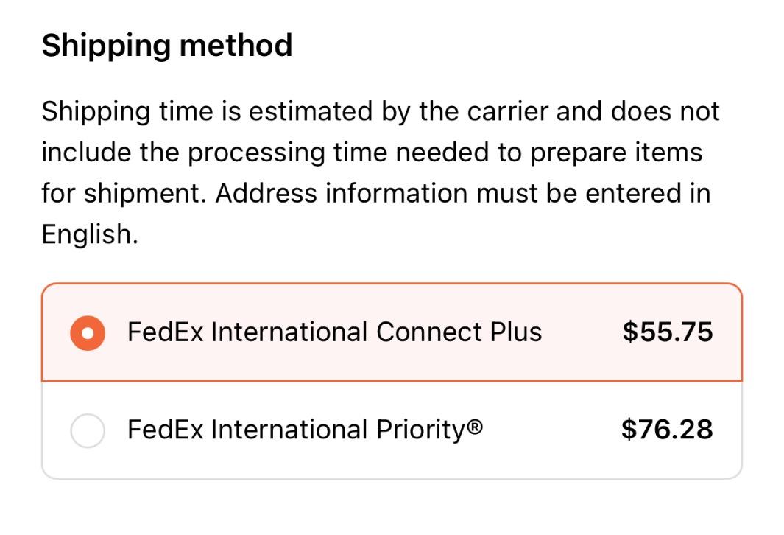The height and width of the screenshot is (535, 784).
Task: Click the "FedEx International Priority" label text
Action: click(297, 430)
